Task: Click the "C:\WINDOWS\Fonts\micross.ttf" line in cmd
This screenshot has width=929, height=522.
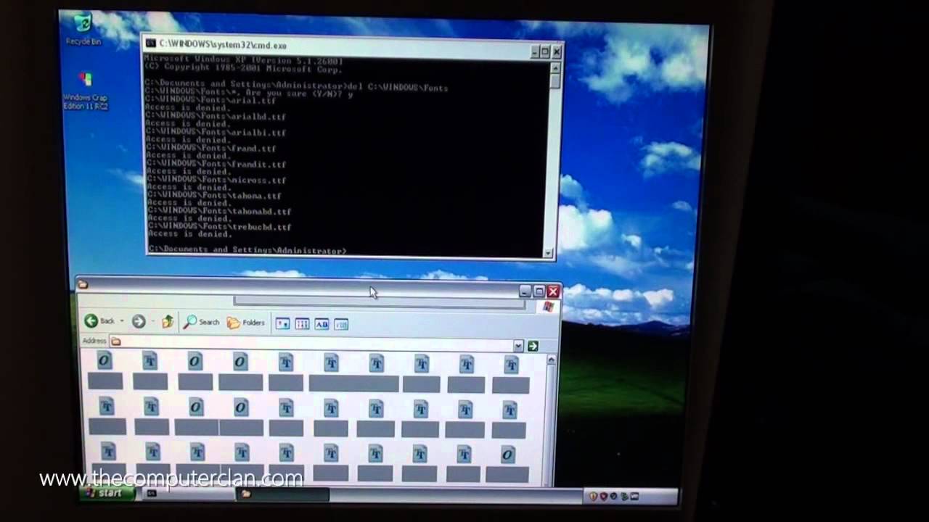Action: pyautogui.click(x=216, y=180)
